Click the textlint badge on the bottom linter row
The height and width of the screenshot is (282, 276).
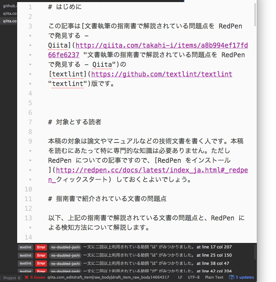25,271
